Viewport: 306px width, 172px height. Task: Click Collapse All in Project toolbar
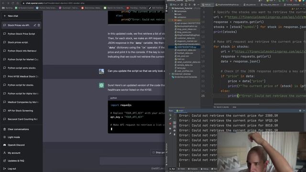point(189,5)
